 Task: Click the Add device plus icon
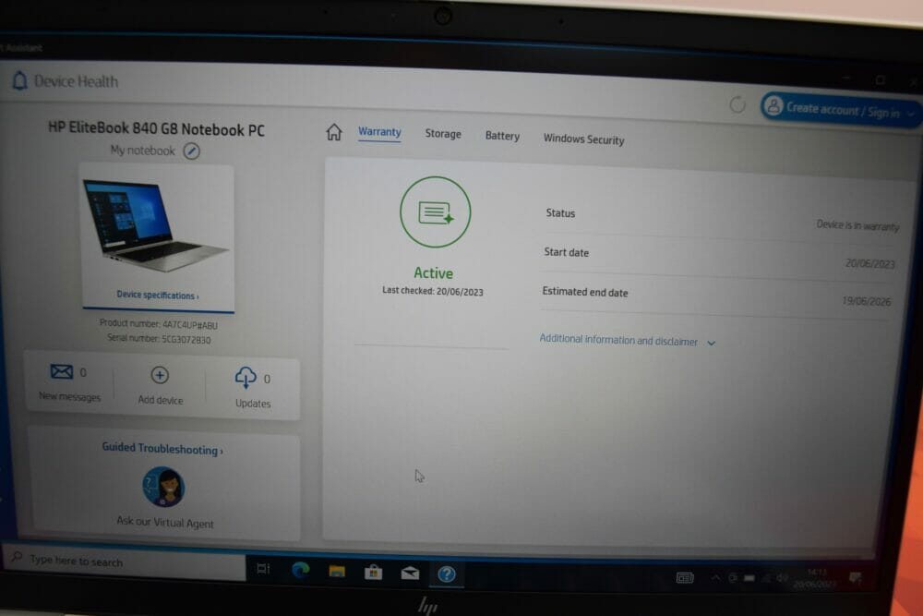pos(160,375)
